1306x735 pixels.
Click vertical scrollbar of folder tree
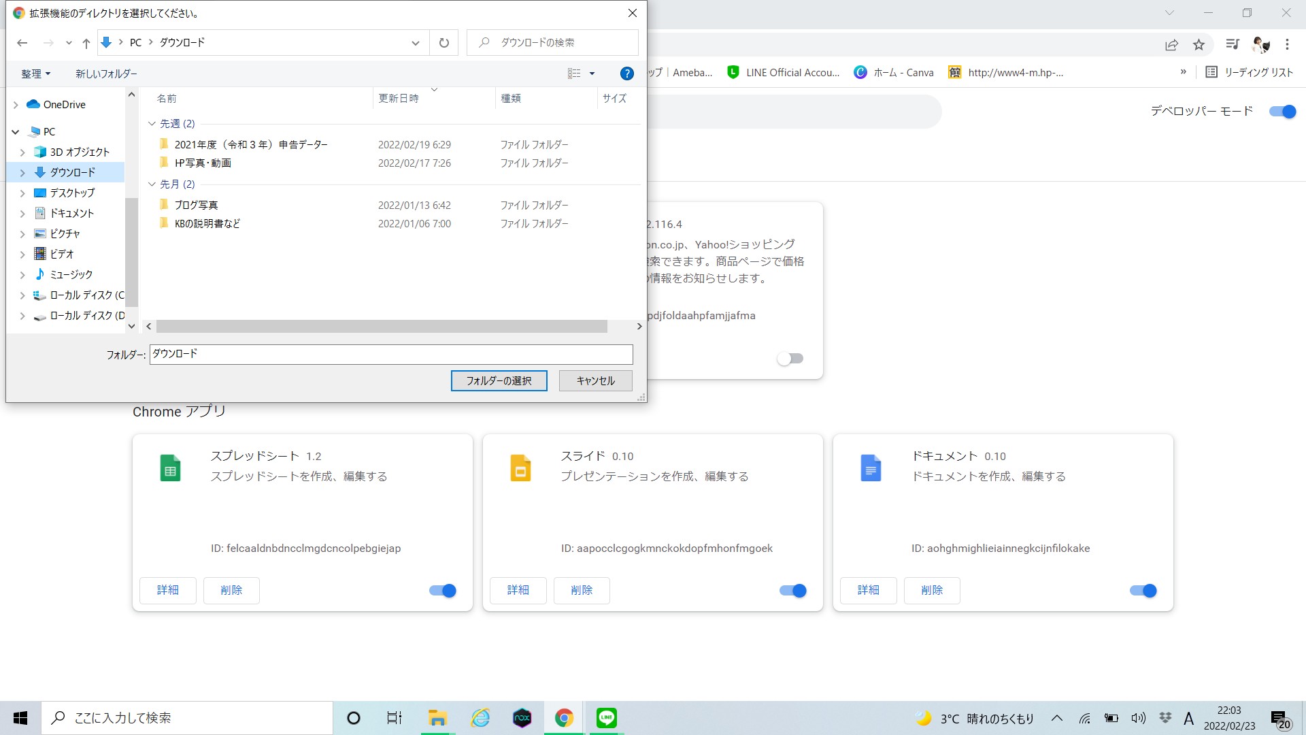click(132, 252)
